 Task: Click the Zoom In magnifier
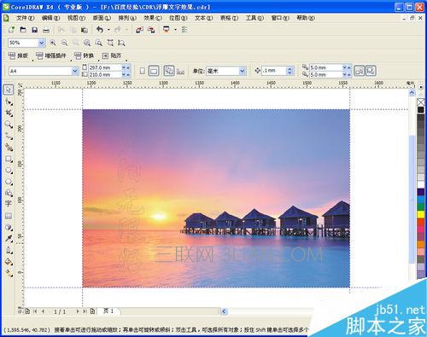click(53, 43)
